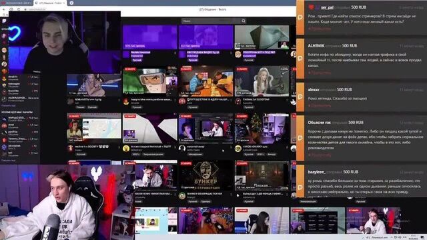This screenshot has height=240, width=427.
Task: Open the WePlayCSGO recommended channel in sidebar
Action: click(x=21, y=119)
